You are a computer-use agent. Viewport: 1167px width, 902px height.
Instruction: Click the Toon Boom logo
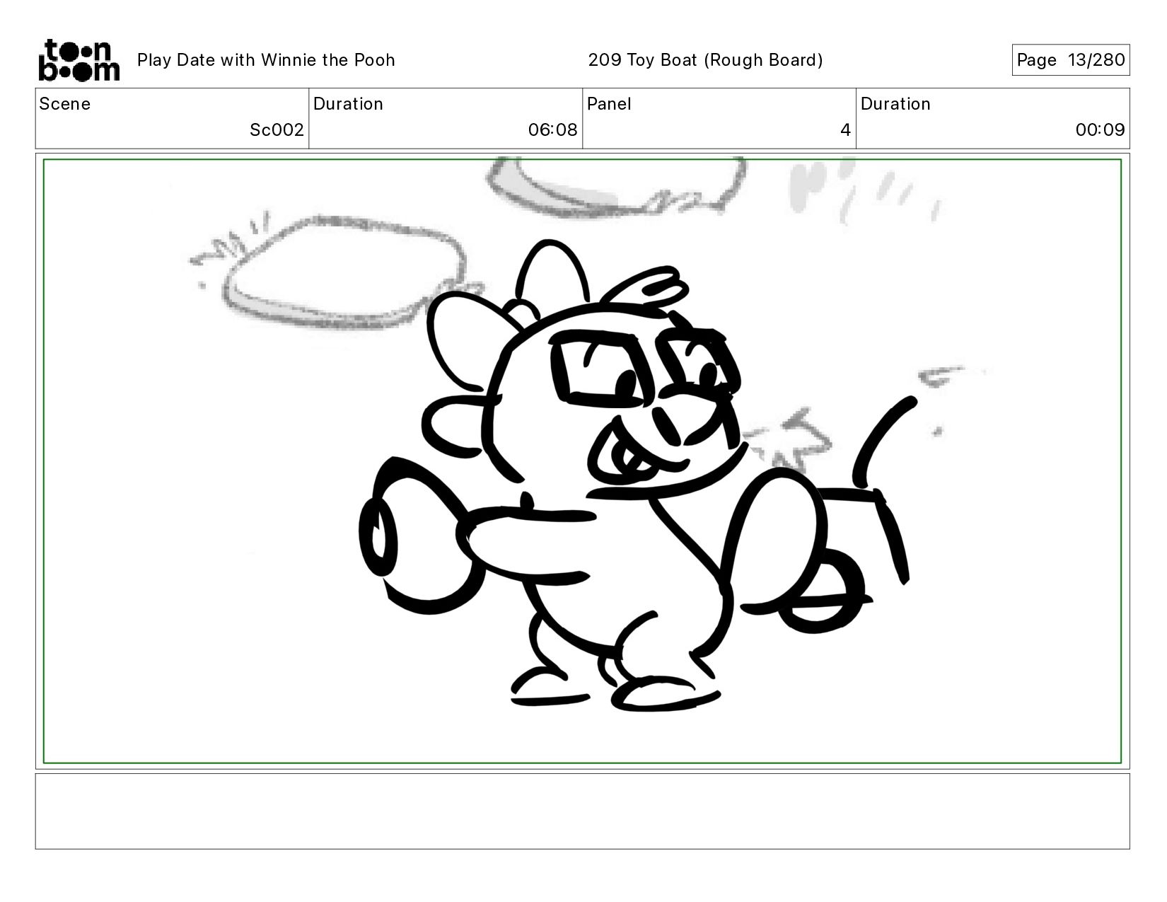pos(79,60)
